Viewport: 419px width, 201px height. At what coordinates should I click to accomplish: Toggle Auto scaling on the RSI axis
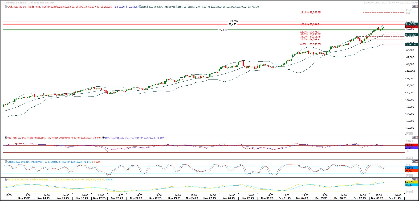click(409, 158)
